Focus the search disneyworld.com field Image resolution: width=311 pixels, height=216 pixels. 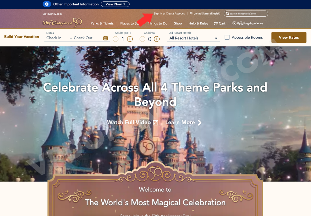coord(246,14)
